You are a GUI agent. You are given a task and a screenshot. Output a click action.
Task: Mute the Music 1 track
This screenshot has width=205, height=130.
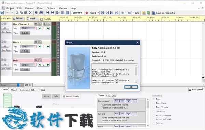click(x=36, y=42)
